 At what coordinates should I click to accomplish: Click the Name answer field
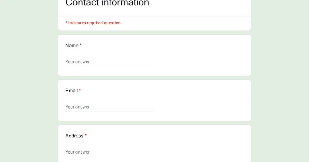tap(110, 62)
